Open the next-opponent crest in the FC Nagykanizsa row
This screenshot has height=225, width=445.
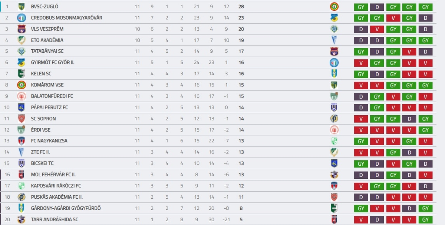(x=334, y=141)
